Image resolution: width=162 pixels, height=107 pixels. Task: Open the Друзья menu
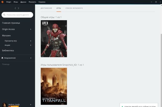click(23, 2)
